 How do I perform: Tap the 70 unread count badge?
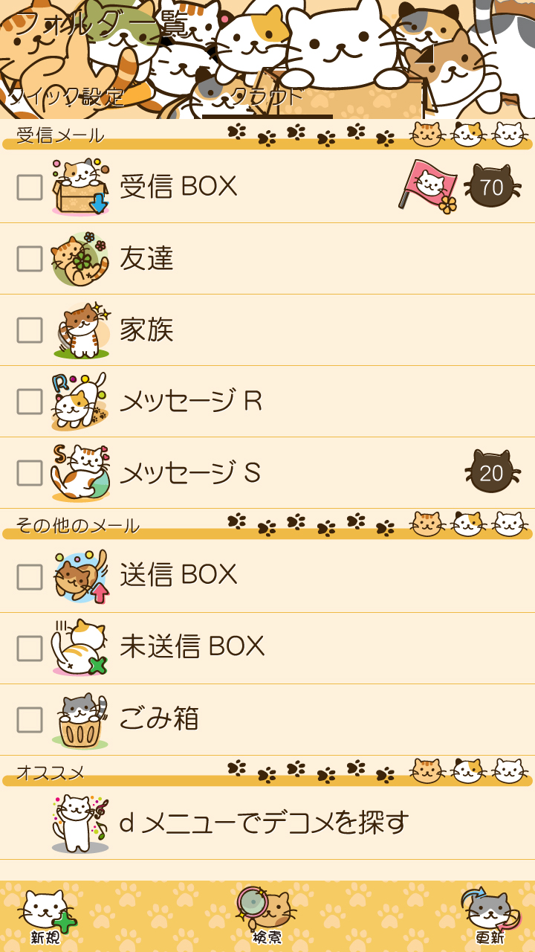click(x=492, y=186)
